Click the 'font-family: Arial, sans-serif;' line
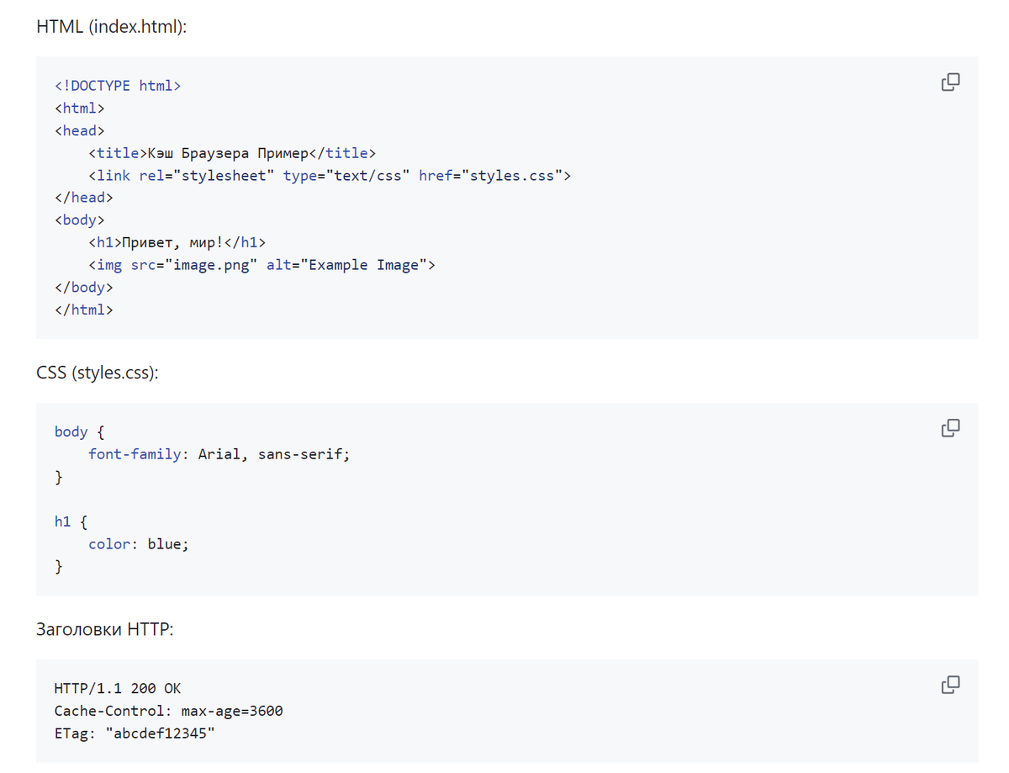This screenshot has width=1009, height=773. pyautogui.click(x=219, y=454)
